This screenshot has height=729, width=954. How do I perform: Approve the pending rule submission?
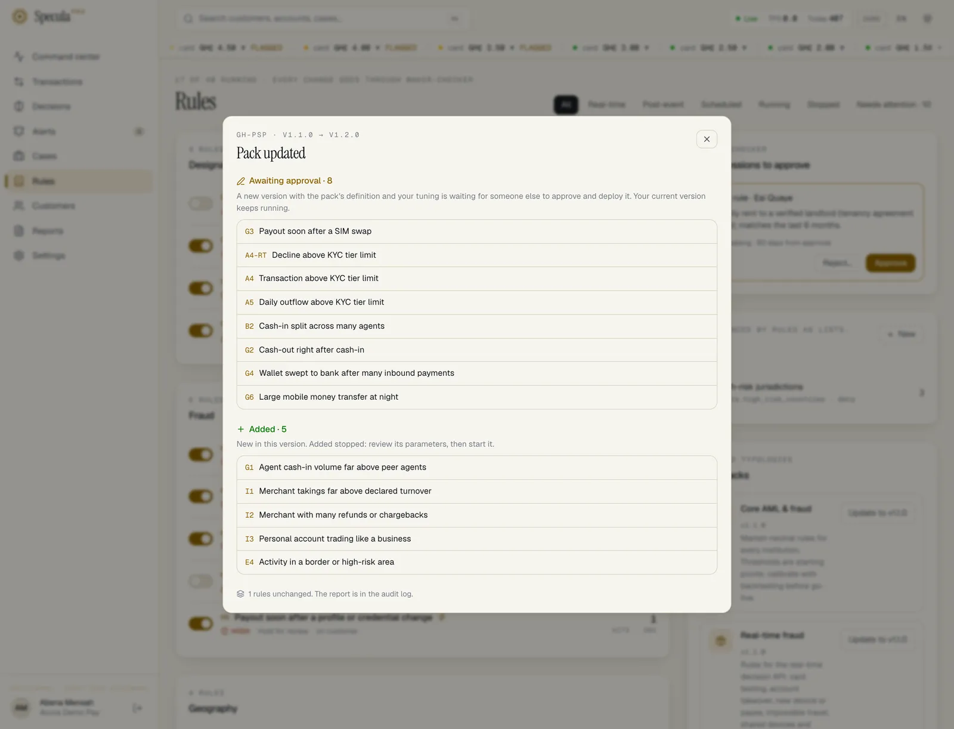pyautogui.click(x=890, y=263)
